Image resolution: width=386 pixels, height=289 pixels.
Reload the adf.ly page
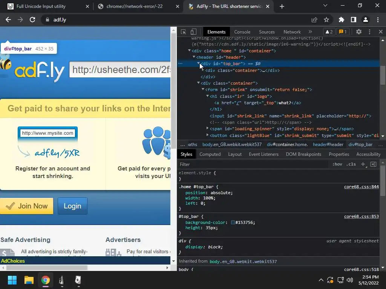tap(32, 20)
